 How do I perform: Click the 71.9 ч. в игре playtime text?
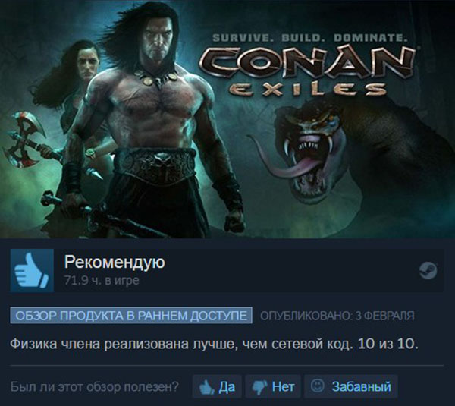102,281
